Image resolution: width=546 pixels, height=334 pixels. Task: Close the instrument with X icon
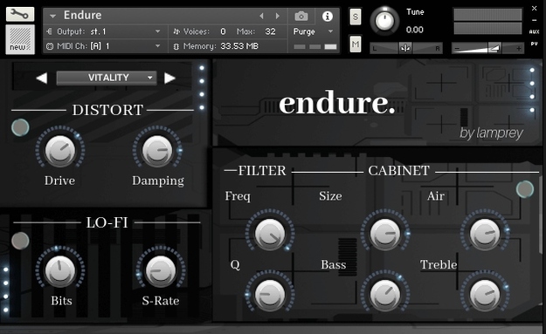(x=534, y=9)
